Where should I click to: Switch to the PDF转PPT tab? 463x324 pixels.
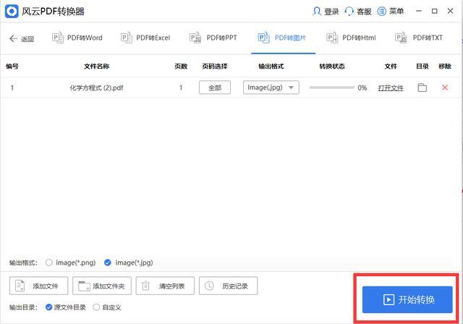click(x=213, y=38)
